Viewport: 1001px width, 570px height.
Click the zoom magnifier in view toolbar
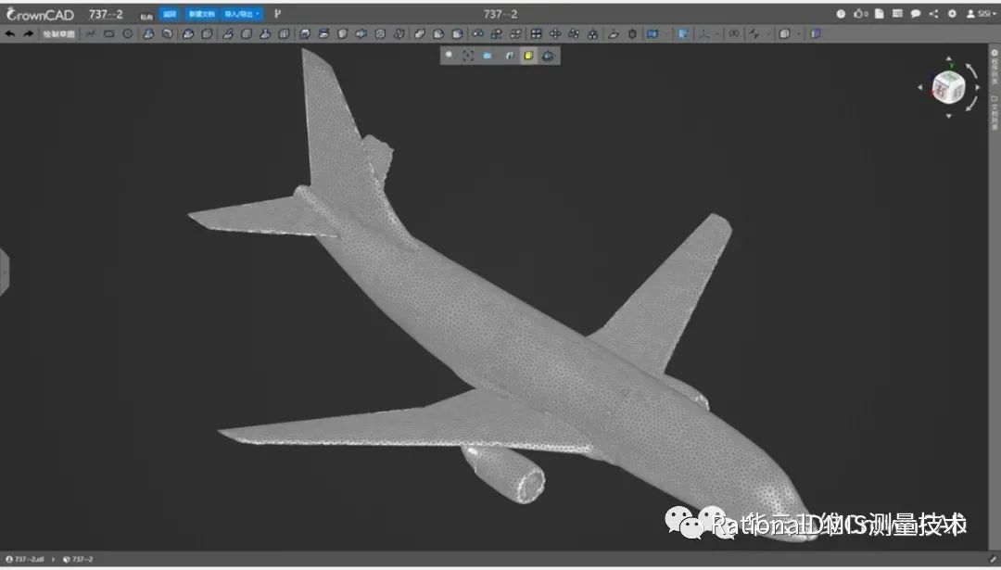tap(450, 56)
